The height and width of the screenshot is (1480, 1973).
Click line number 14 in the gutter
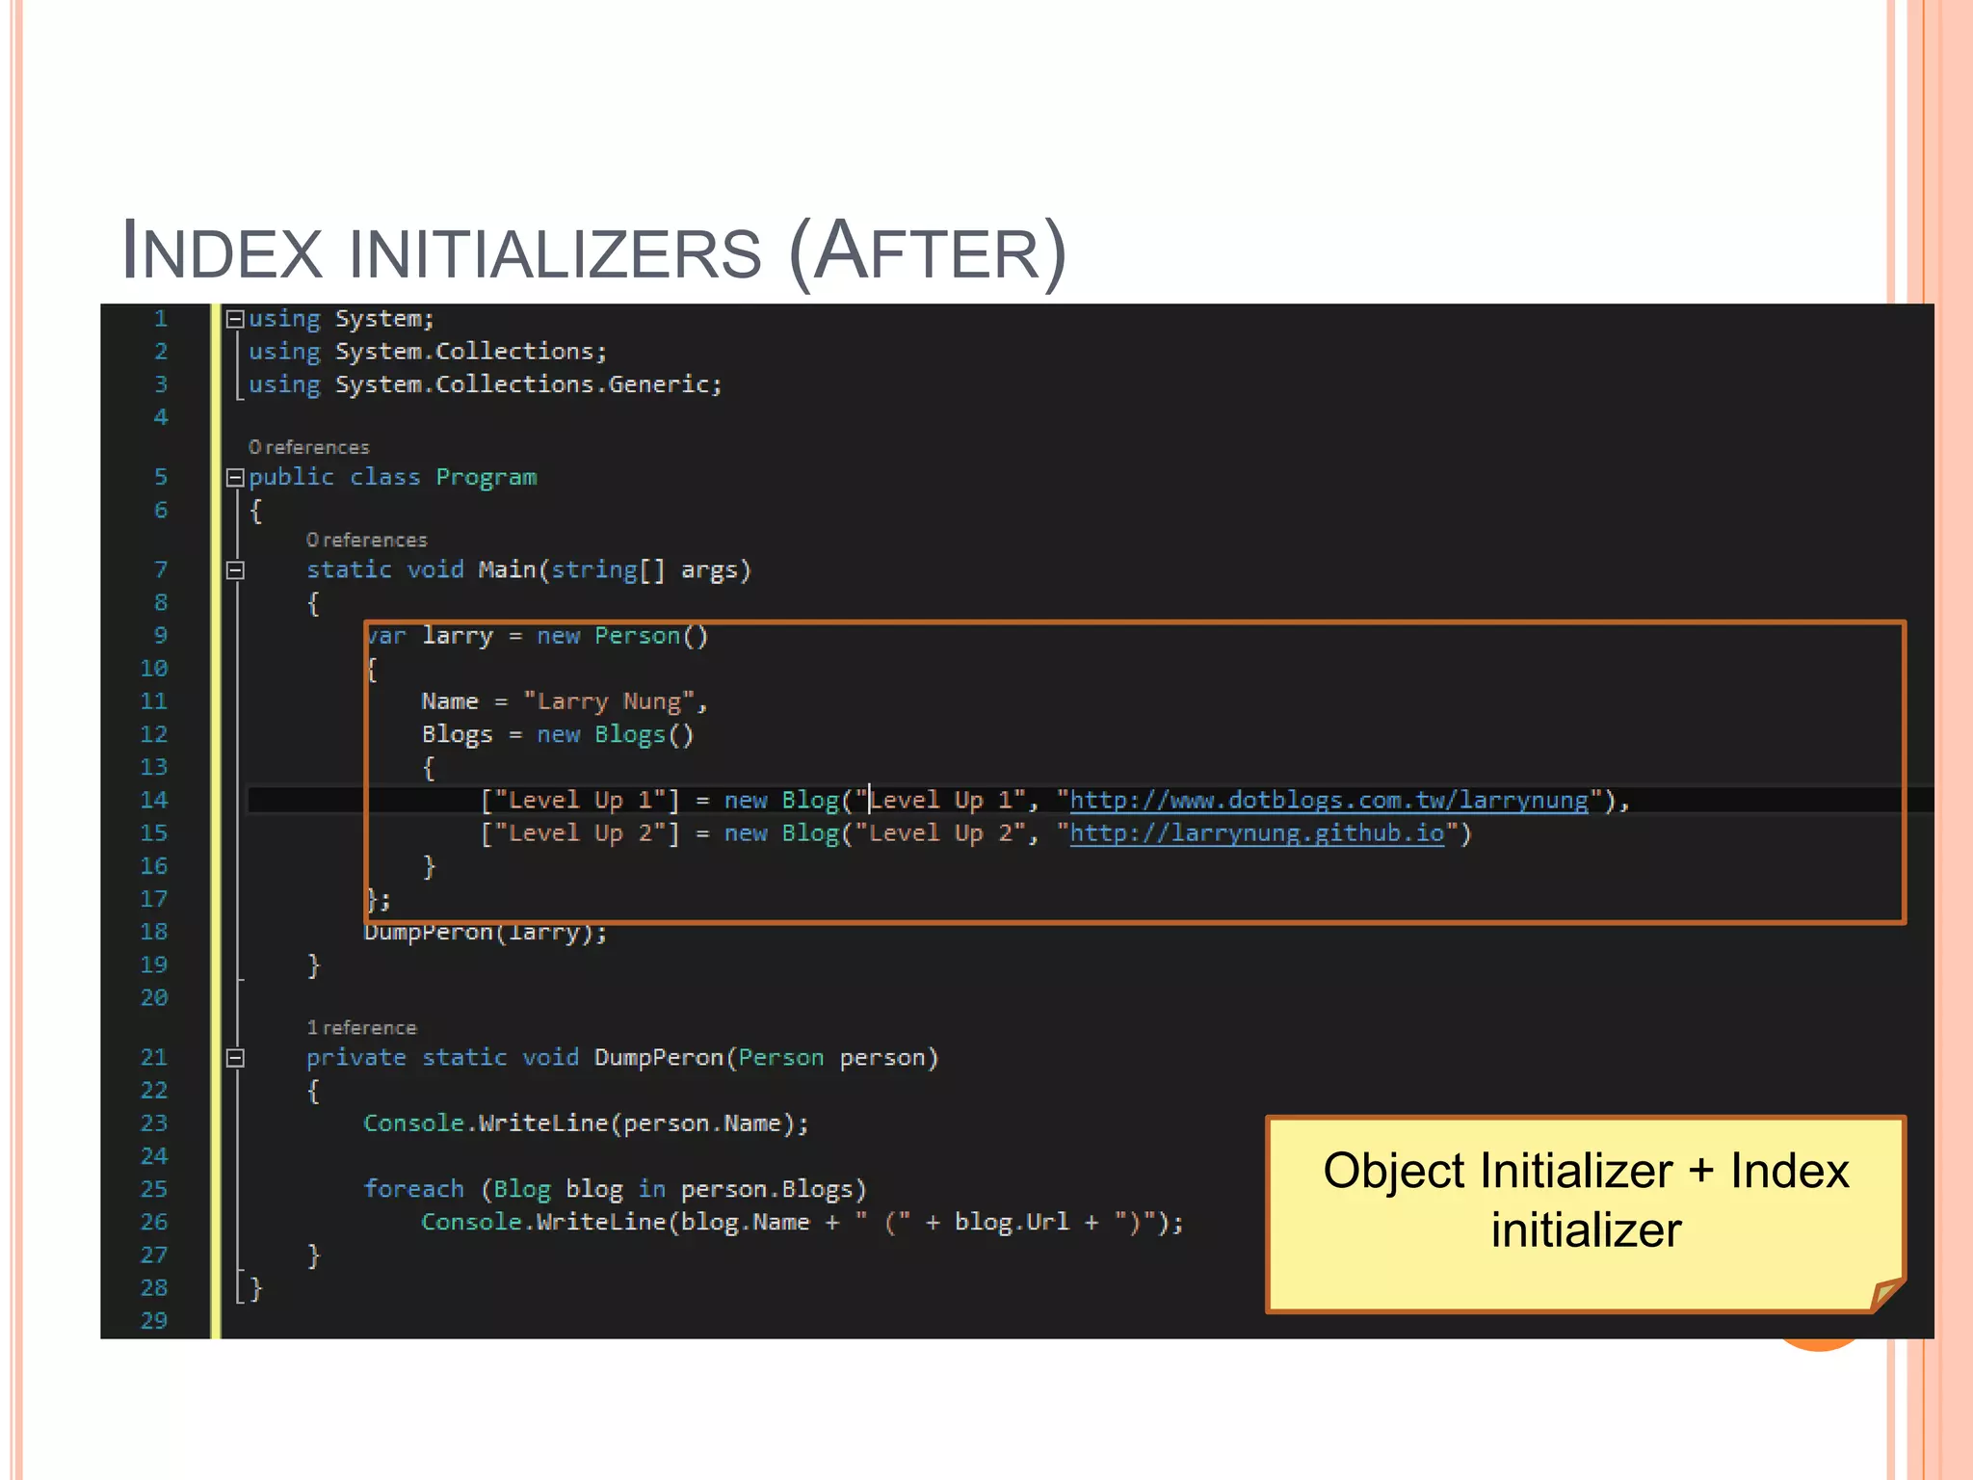coord(154,801)
